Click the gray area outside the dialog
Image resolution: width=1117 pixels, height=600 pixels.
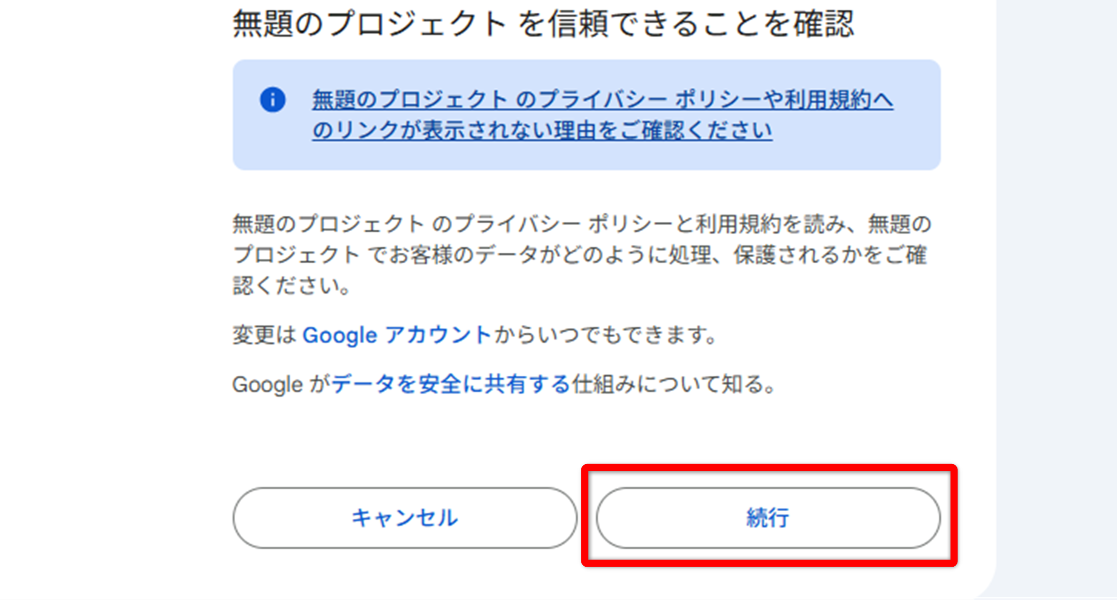coord(1057,300)
